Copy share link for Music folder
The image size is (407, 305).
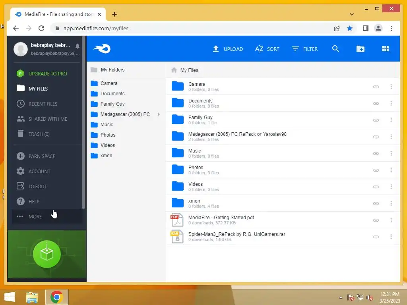pyautogui.click(x=376, y=154)
